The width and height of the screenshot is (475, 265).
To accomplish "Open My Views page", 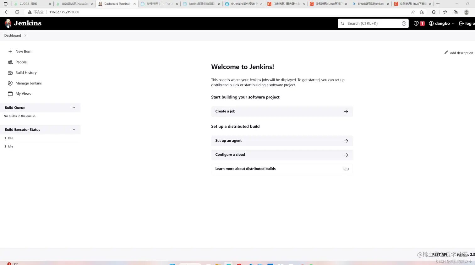I will 23,94.
